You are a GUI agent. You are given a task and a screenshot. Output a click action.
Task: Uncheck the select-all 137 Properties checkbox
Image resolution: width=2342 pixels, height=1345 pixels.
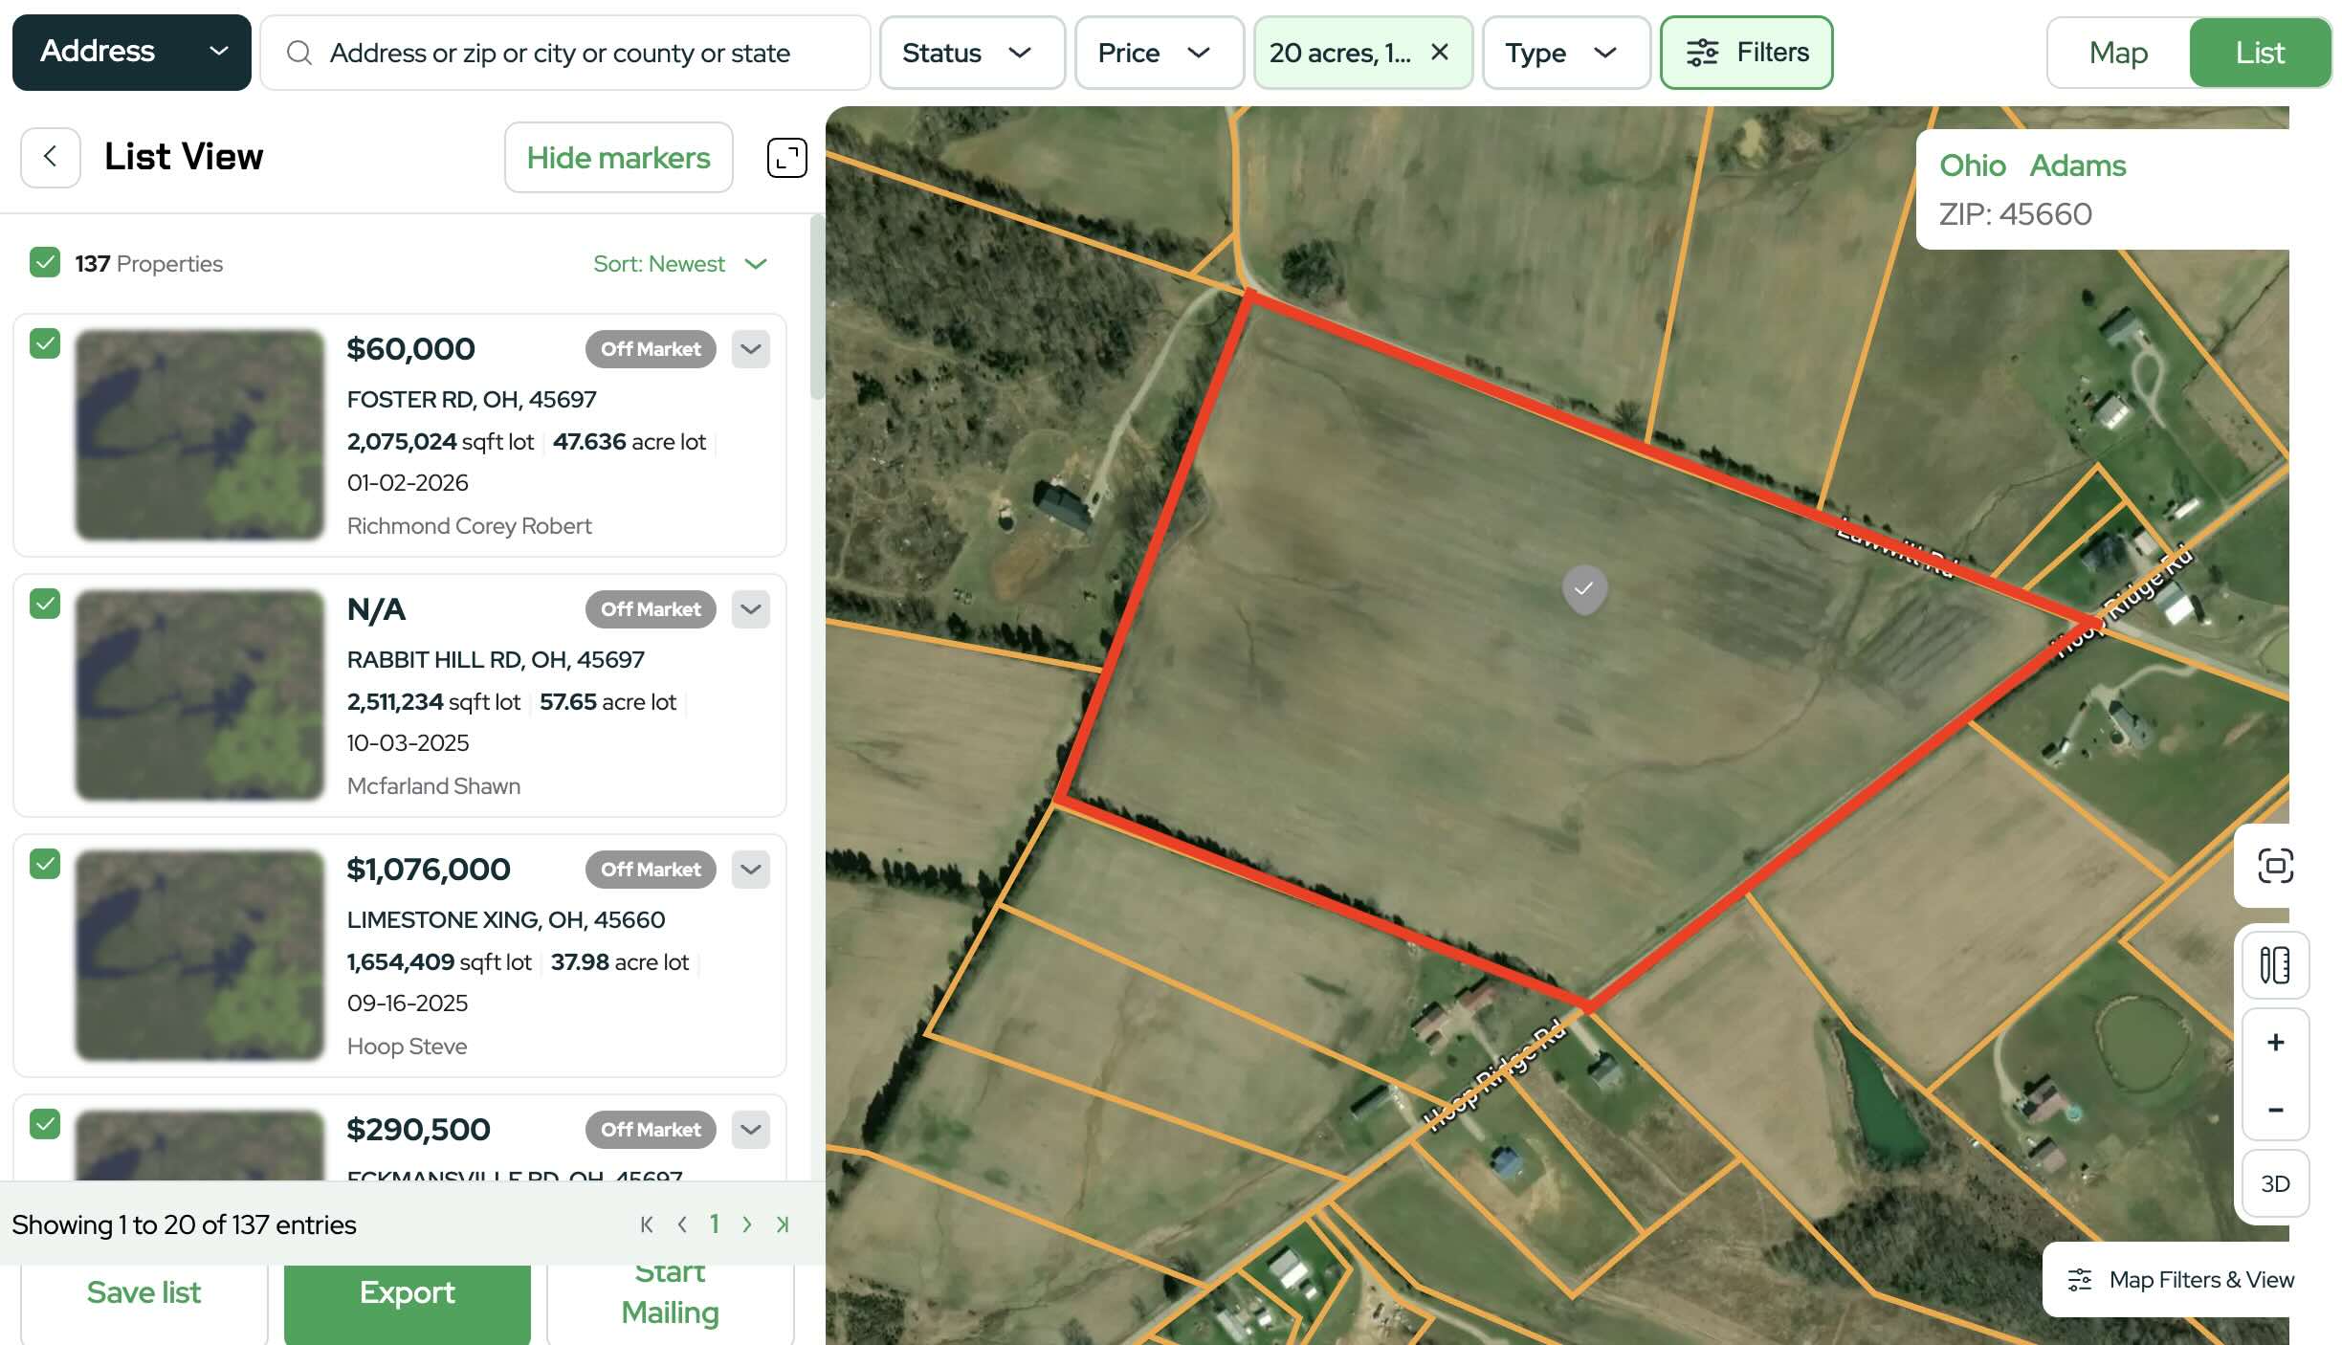pos(45,263)
